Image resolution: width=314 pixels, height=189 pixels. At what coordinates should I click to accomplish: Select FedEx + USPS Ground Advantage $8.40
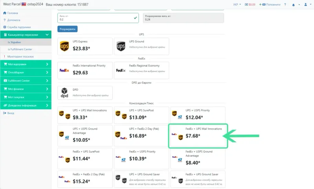pyautogui.click(x=198, y=158)
